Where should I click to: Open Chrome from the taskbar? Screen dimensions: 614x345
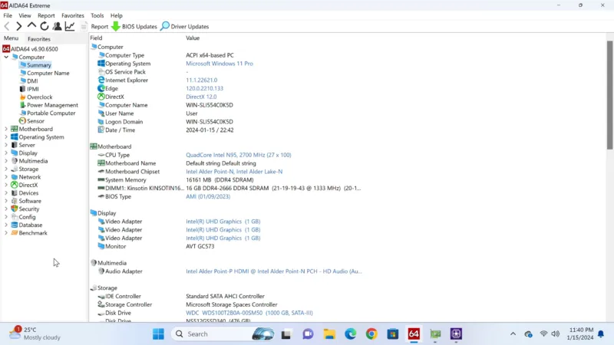coord(371,334)
